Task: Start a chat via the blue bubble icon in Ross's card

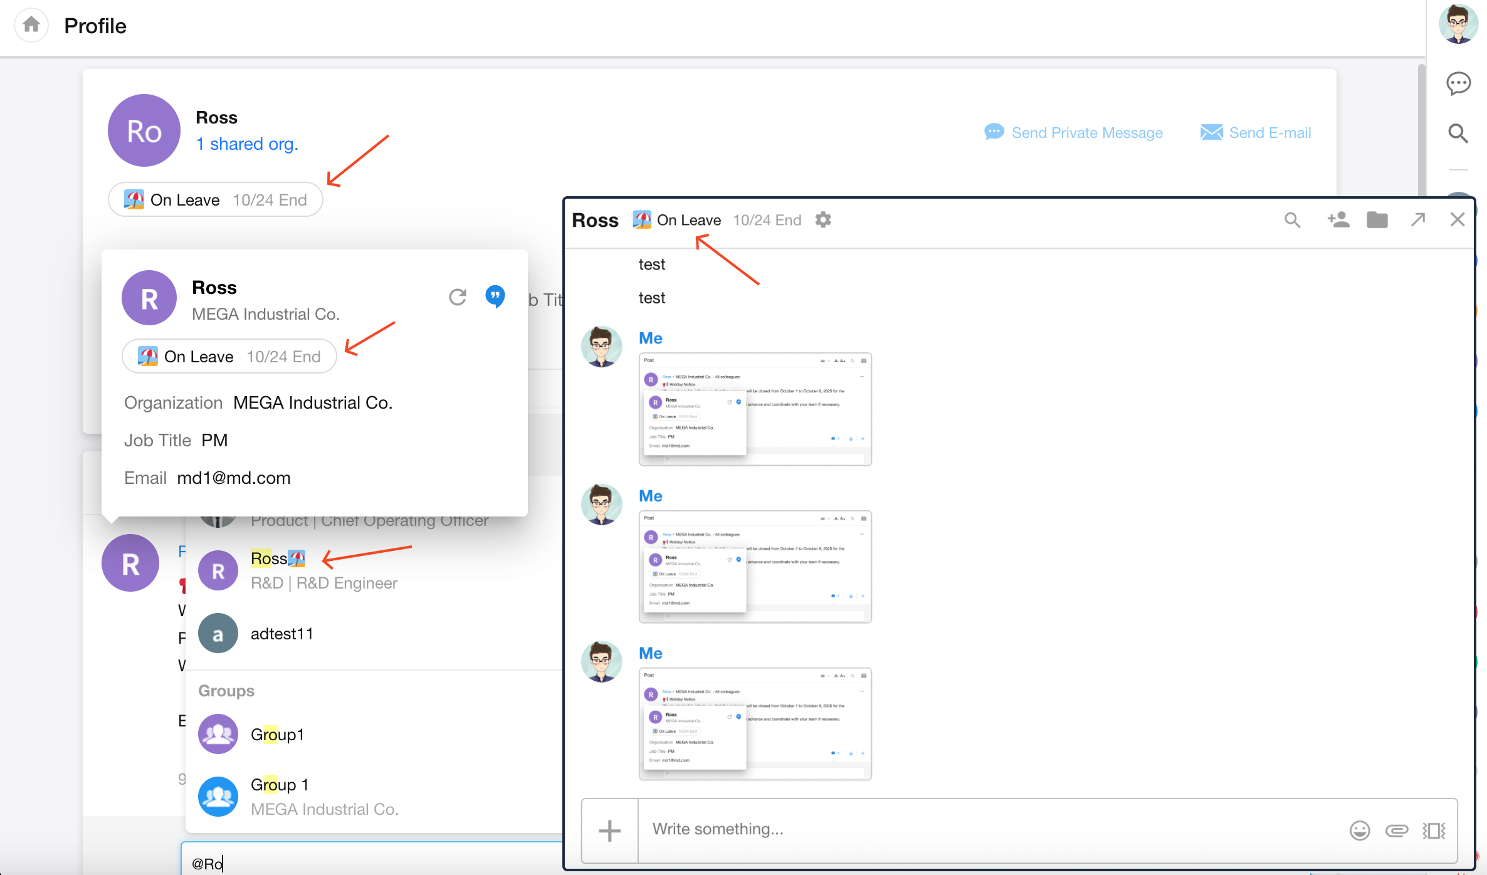Action: 495,296
